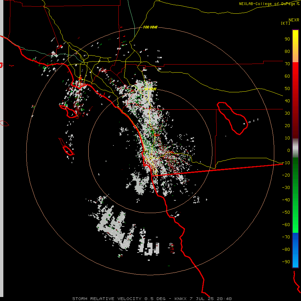Click the -80 value on the velocity scale

(286, 249)
